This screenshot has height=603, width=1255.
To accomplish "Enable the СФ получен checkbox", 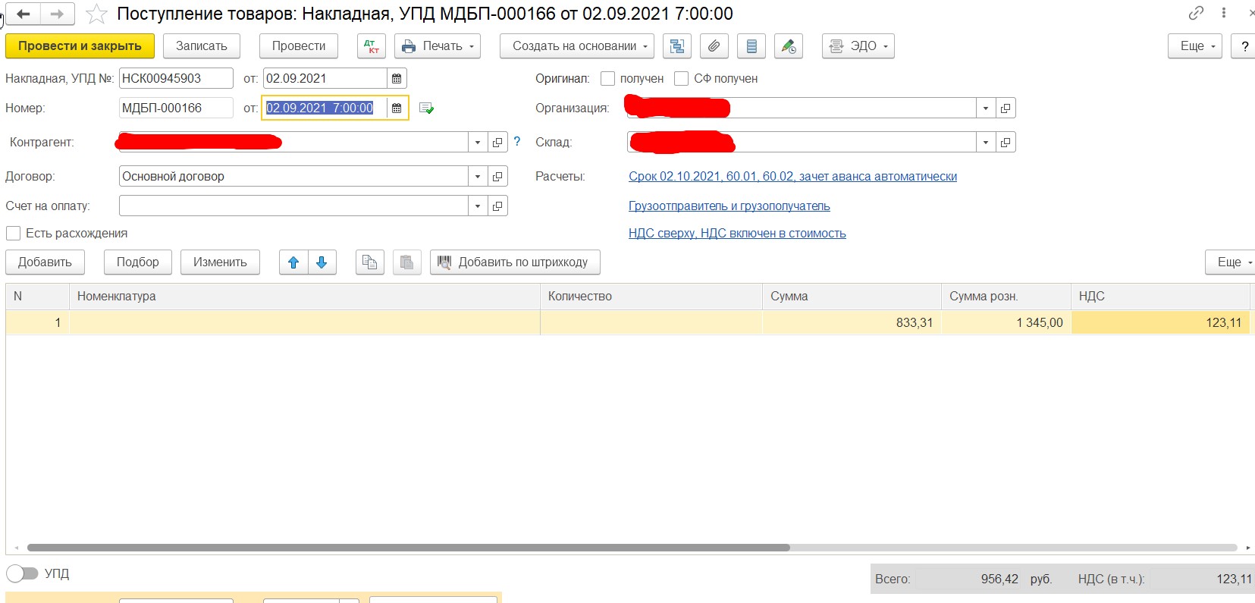I will pos(681,79).
